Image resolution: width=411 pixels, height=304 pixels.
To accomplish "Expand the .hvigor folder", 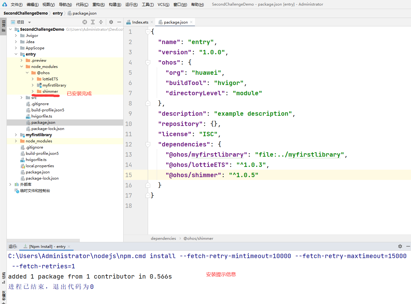I will (x=16, y=35).
